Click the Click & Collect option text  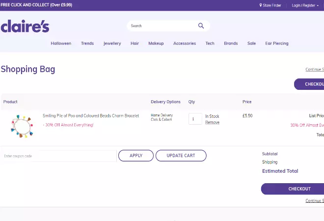(x=161, y=119)
